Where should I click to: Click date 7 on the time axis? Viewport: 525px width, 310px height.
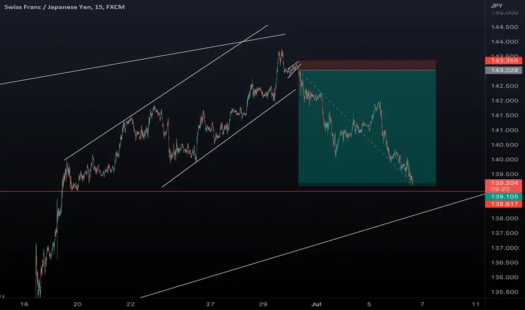pos(422,304)
